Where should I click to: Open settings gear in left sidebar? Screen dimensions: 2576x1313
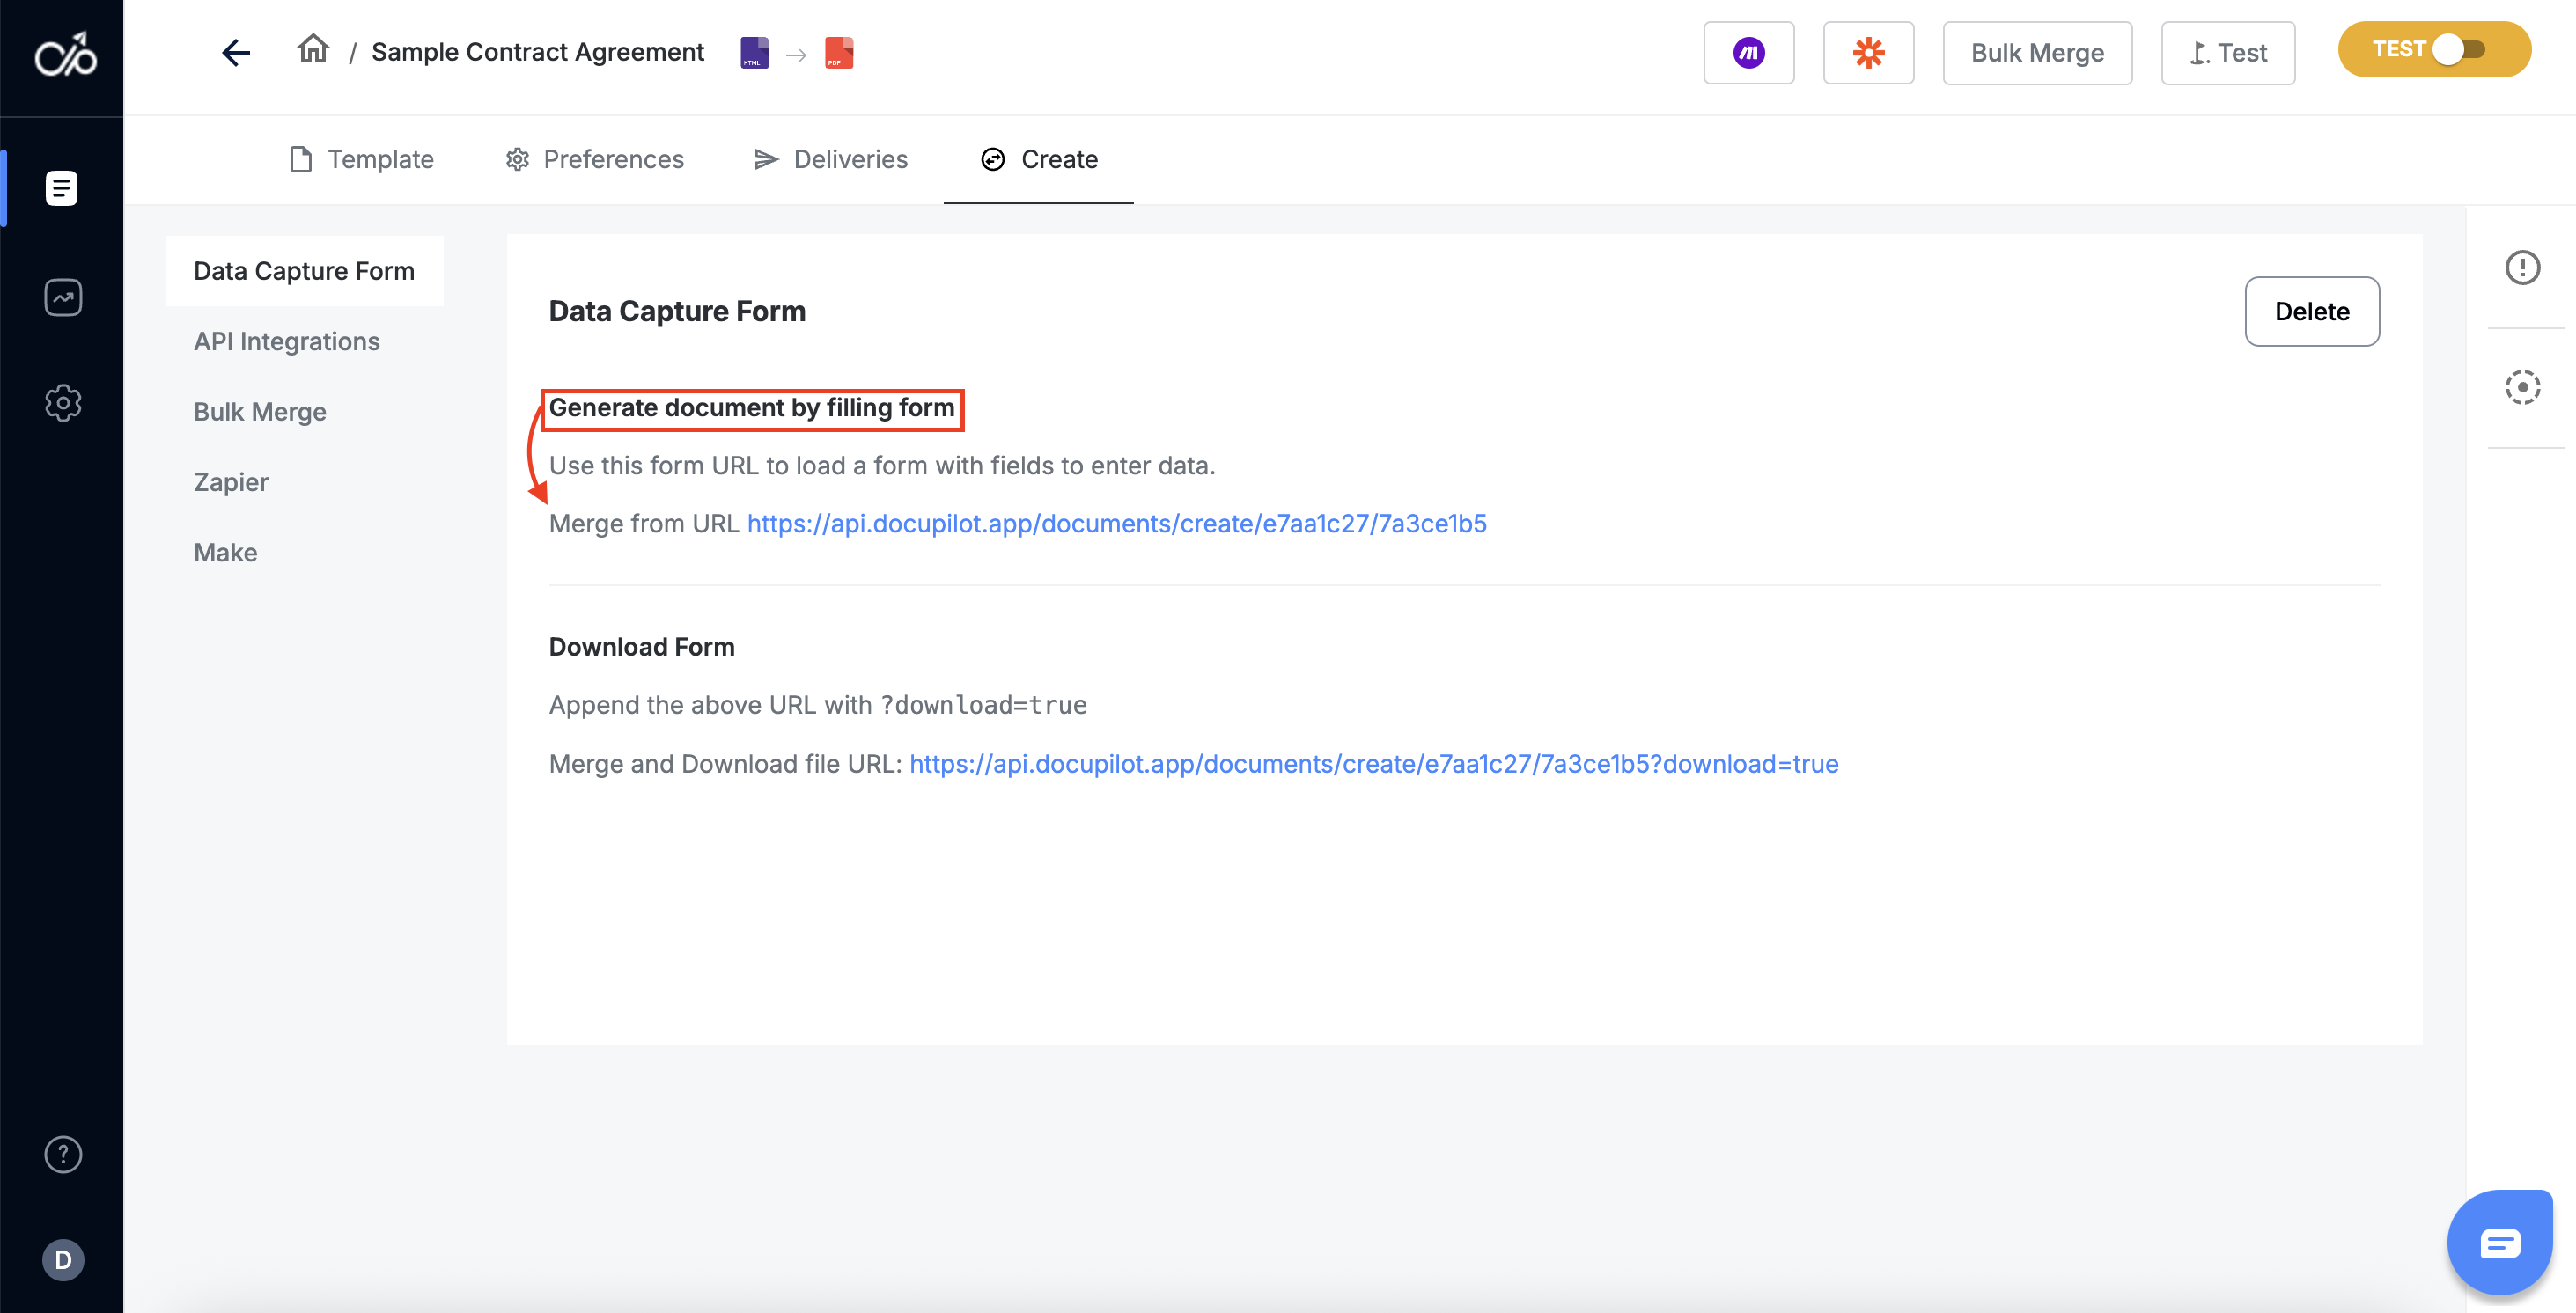62,403
